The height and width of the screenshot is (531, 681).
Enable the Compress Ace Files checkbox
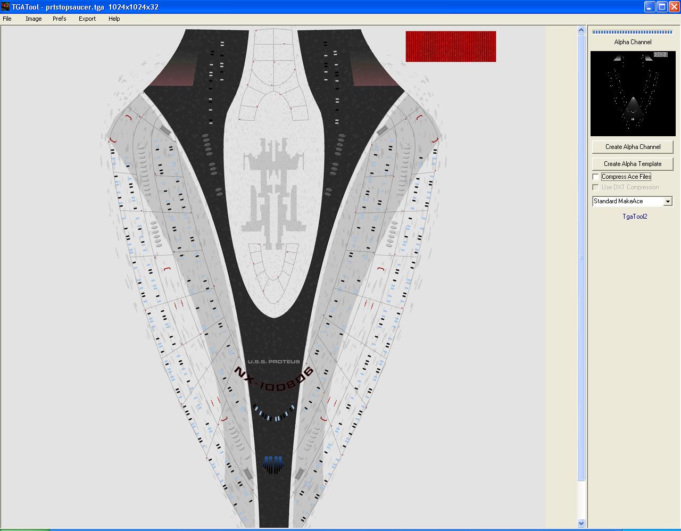point(595,177)
